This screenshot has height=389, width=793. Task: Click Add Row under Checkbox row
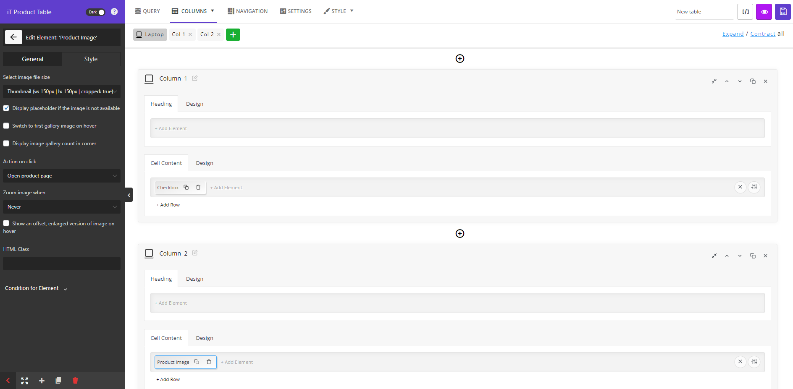click(168, 205)
